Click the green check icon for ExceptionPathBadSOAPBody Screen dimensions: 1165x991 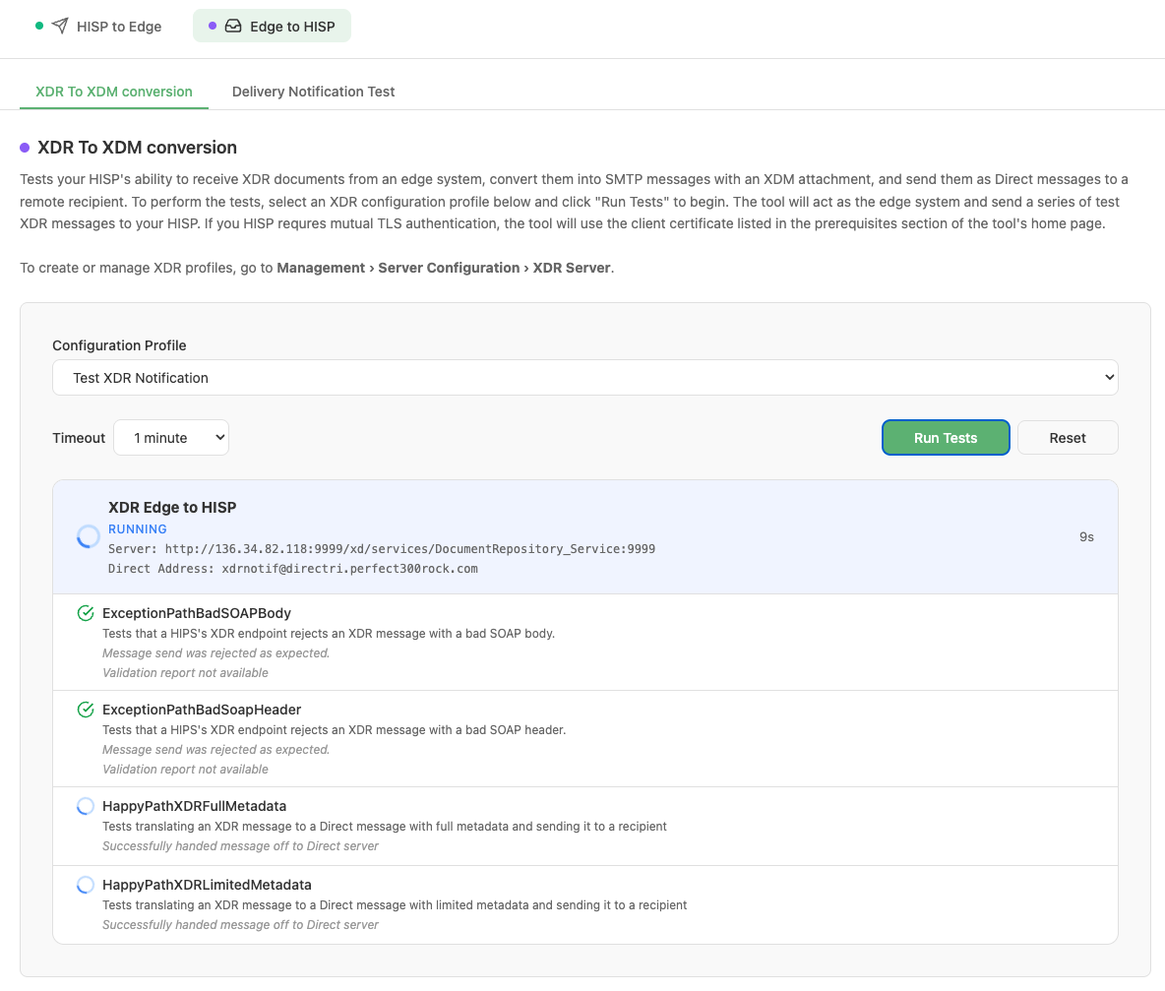pyautogui.click(x=86, y=613)
